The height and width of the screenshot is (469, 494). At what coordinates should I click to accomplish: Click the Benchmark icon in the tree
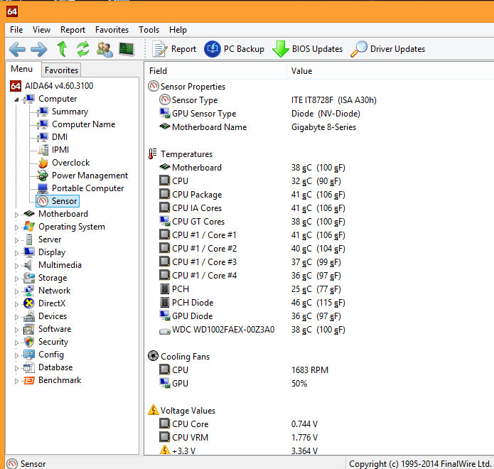29,380
